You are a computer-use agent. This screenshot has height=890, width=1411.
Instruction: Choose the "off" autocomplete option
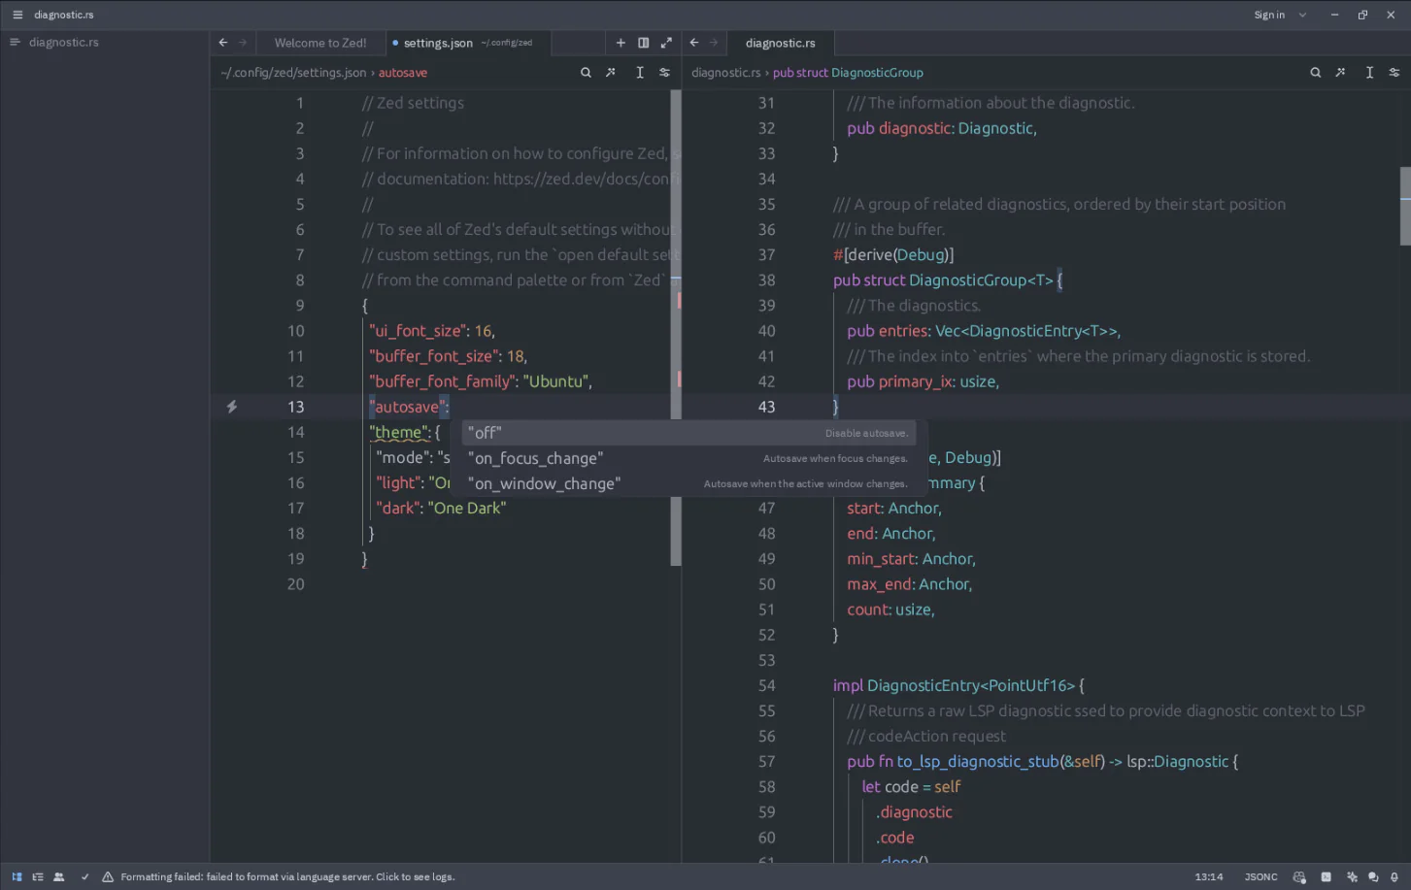pos(689,433)
